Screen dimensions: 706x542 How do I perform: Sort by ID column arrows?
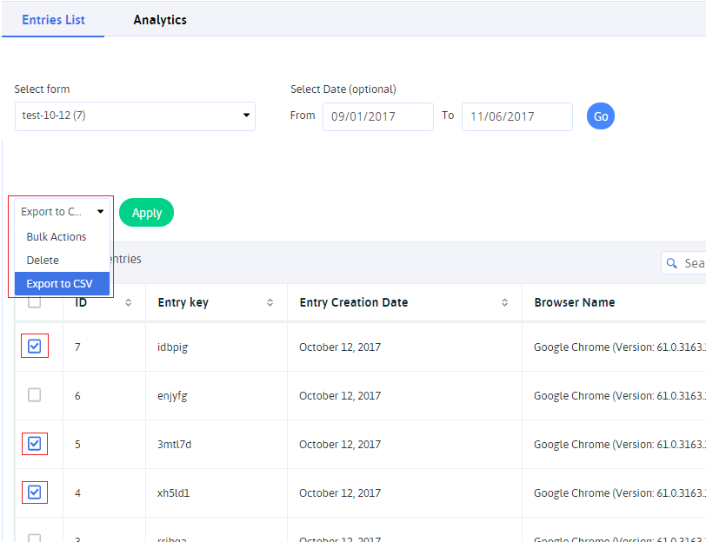coord(129,303)
